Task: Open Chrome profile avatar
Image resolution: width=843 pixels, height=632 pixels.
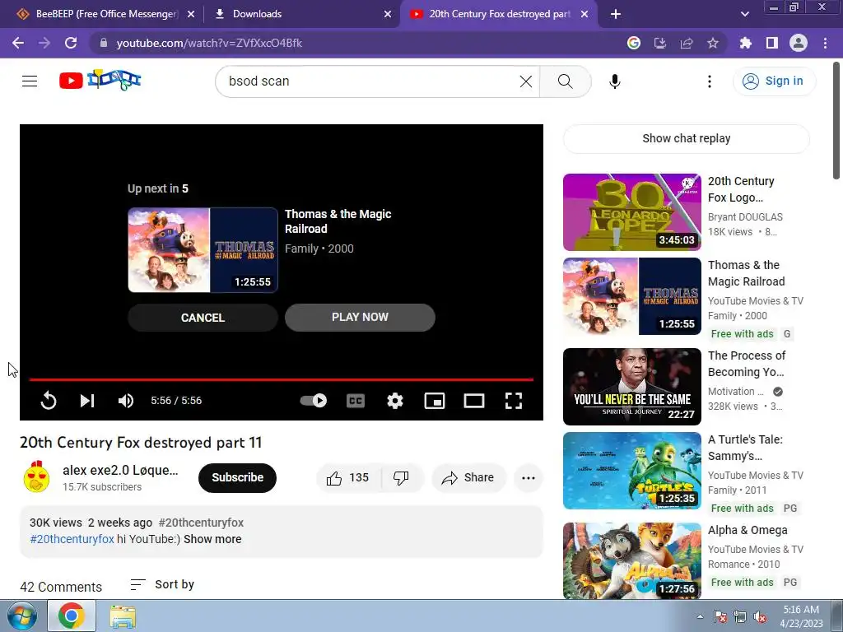Action: [799, 43]
